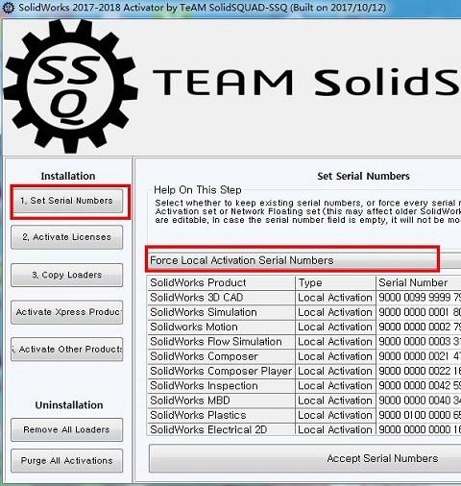This screenshot has width=461, height=486.
Task: Select the SolidWorks Electrical 2D product cell
Action: tap(221, 429)
